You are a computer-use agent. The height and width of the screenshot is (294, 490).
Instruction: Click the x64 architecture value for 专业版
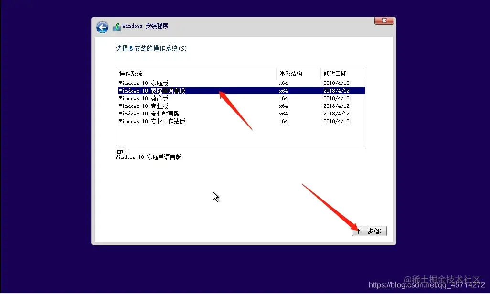click(283, 106)
